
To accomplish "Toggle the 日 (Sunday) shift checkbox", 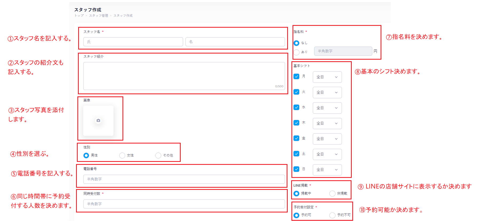I will [296, 169].
